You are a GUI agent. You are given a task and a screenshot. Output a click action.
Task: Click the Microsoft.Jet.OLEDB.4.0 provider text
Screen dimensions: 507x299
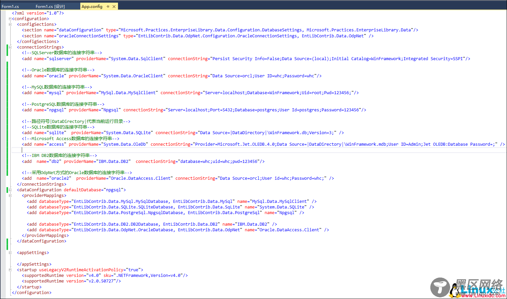click(246, 144)
